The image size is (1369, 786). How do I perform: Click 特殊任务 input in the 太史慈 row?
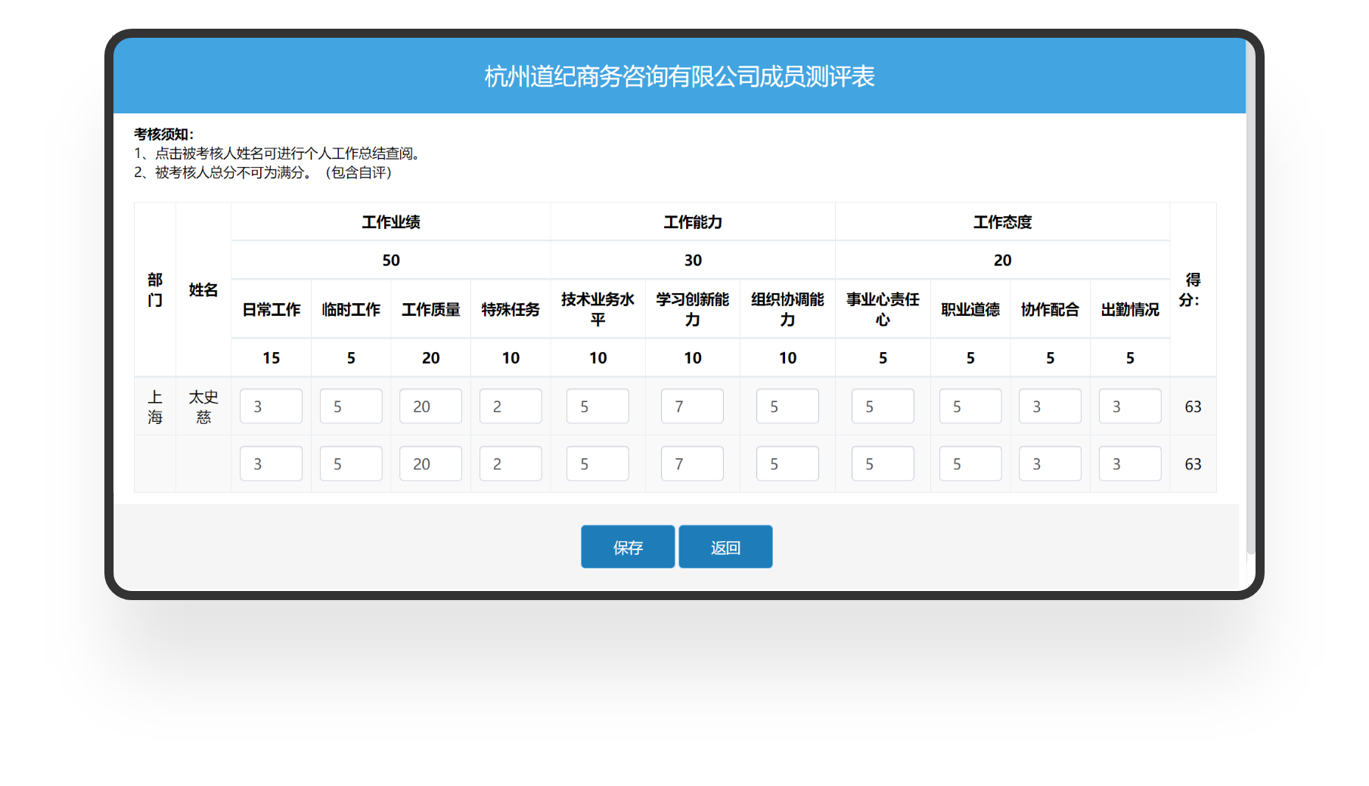click(511, 407)
